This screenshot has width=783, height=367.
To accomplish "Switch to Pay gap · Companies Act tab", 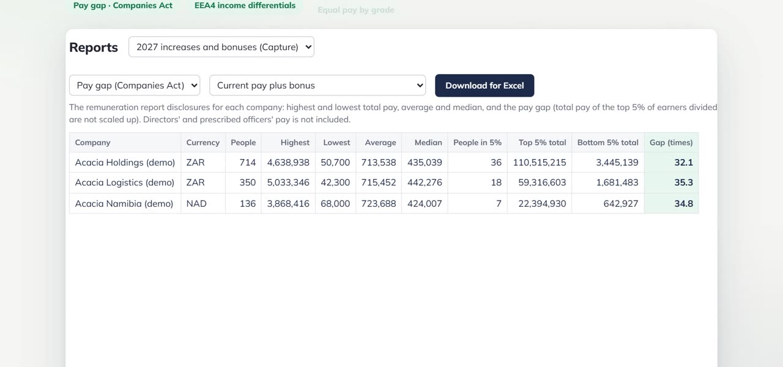I will click(123, 6).
